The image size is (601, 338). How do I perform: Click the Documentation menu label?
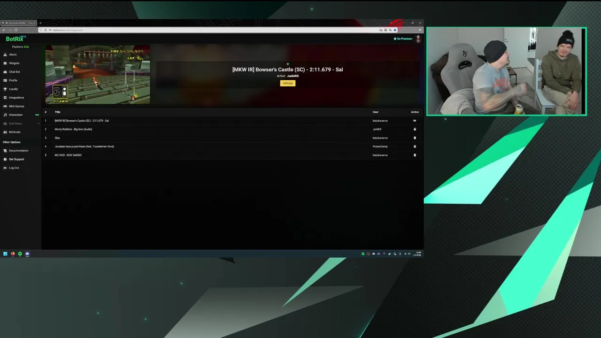19,151
